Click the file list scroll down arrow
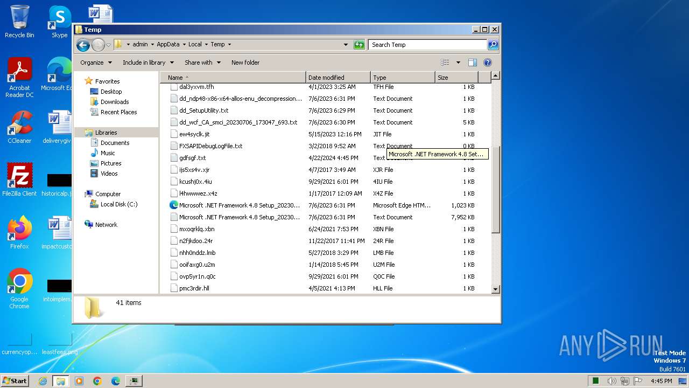 (496, 289)
